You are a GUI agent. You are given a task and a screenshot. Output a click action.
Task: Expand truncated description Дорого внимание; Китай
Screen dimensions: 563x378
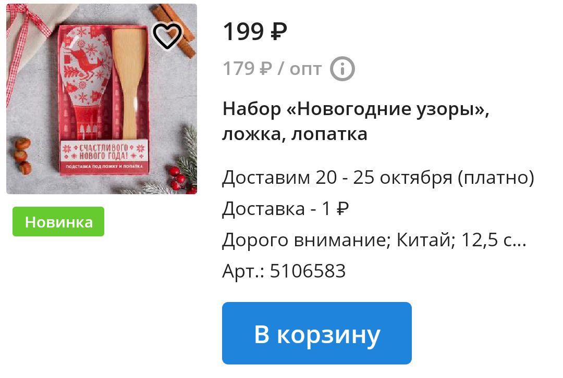coord(374,240)
